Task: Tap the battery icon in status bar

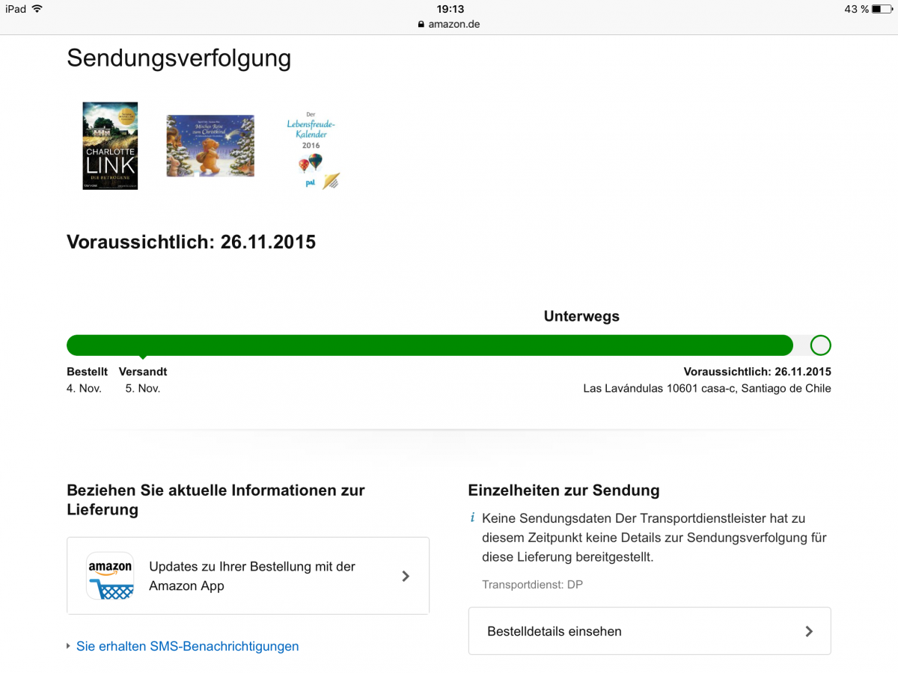Action: point(882,9)
